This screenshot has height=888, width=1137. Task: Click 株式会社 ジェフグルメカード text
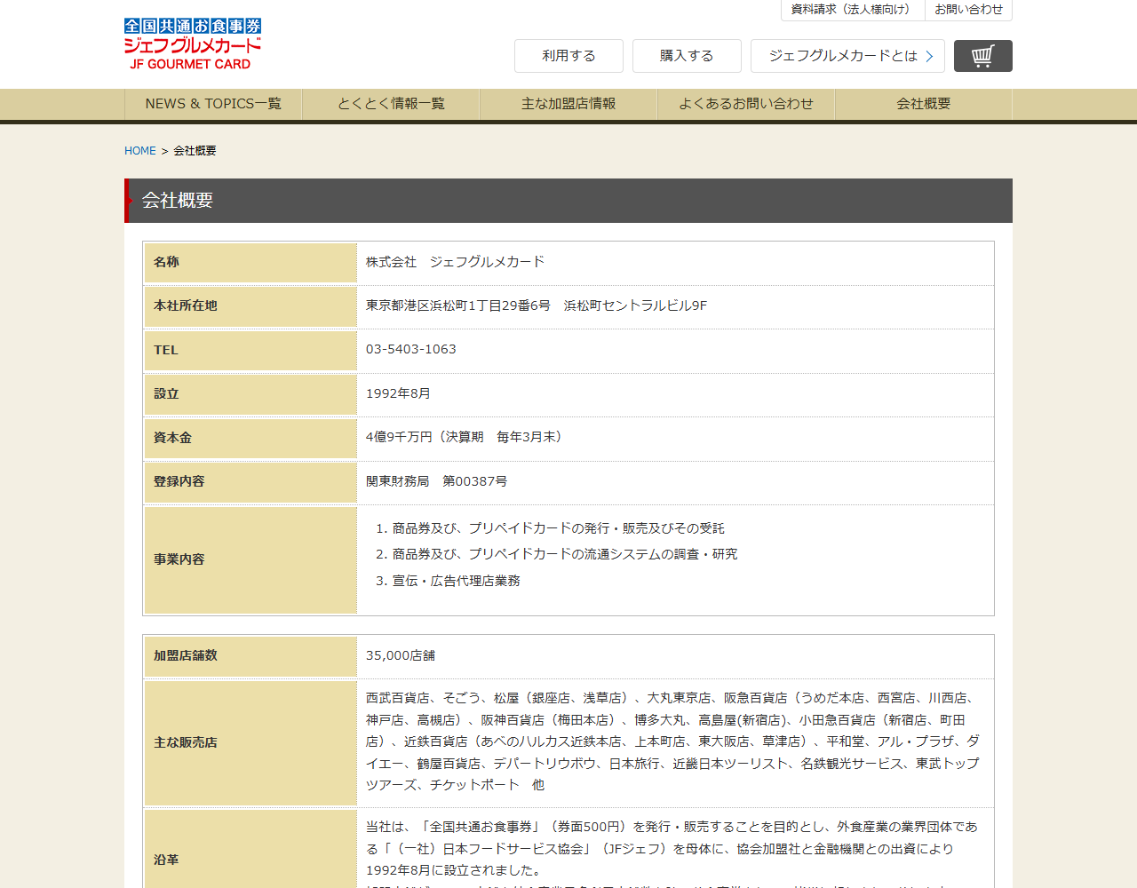click(455, 262)
